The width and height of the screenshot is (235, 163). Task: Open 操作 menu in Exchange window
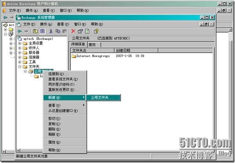(46, 24)
